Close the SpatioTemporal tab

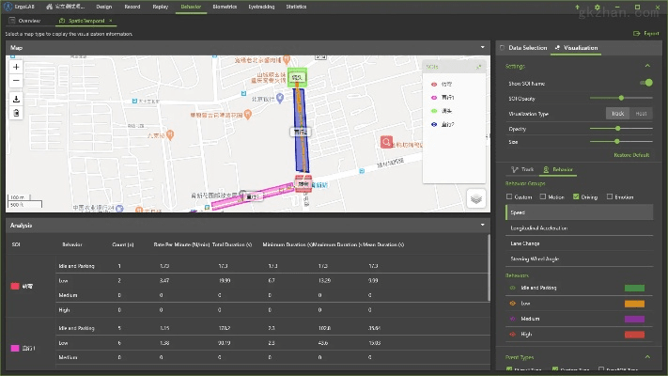point(110,20)
